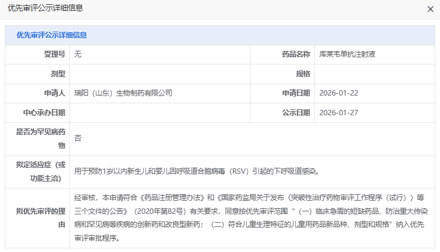The width and height of the screenshot is (440, 252).
Task: Close the priority review details dialog
Action: tap(430, 9)
